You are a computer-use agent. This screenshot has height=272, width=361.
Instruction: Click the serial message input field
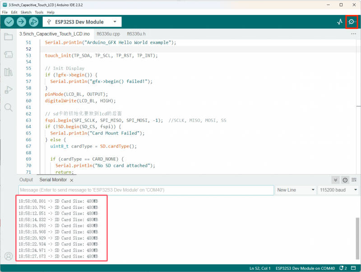[x=146, y=190]
